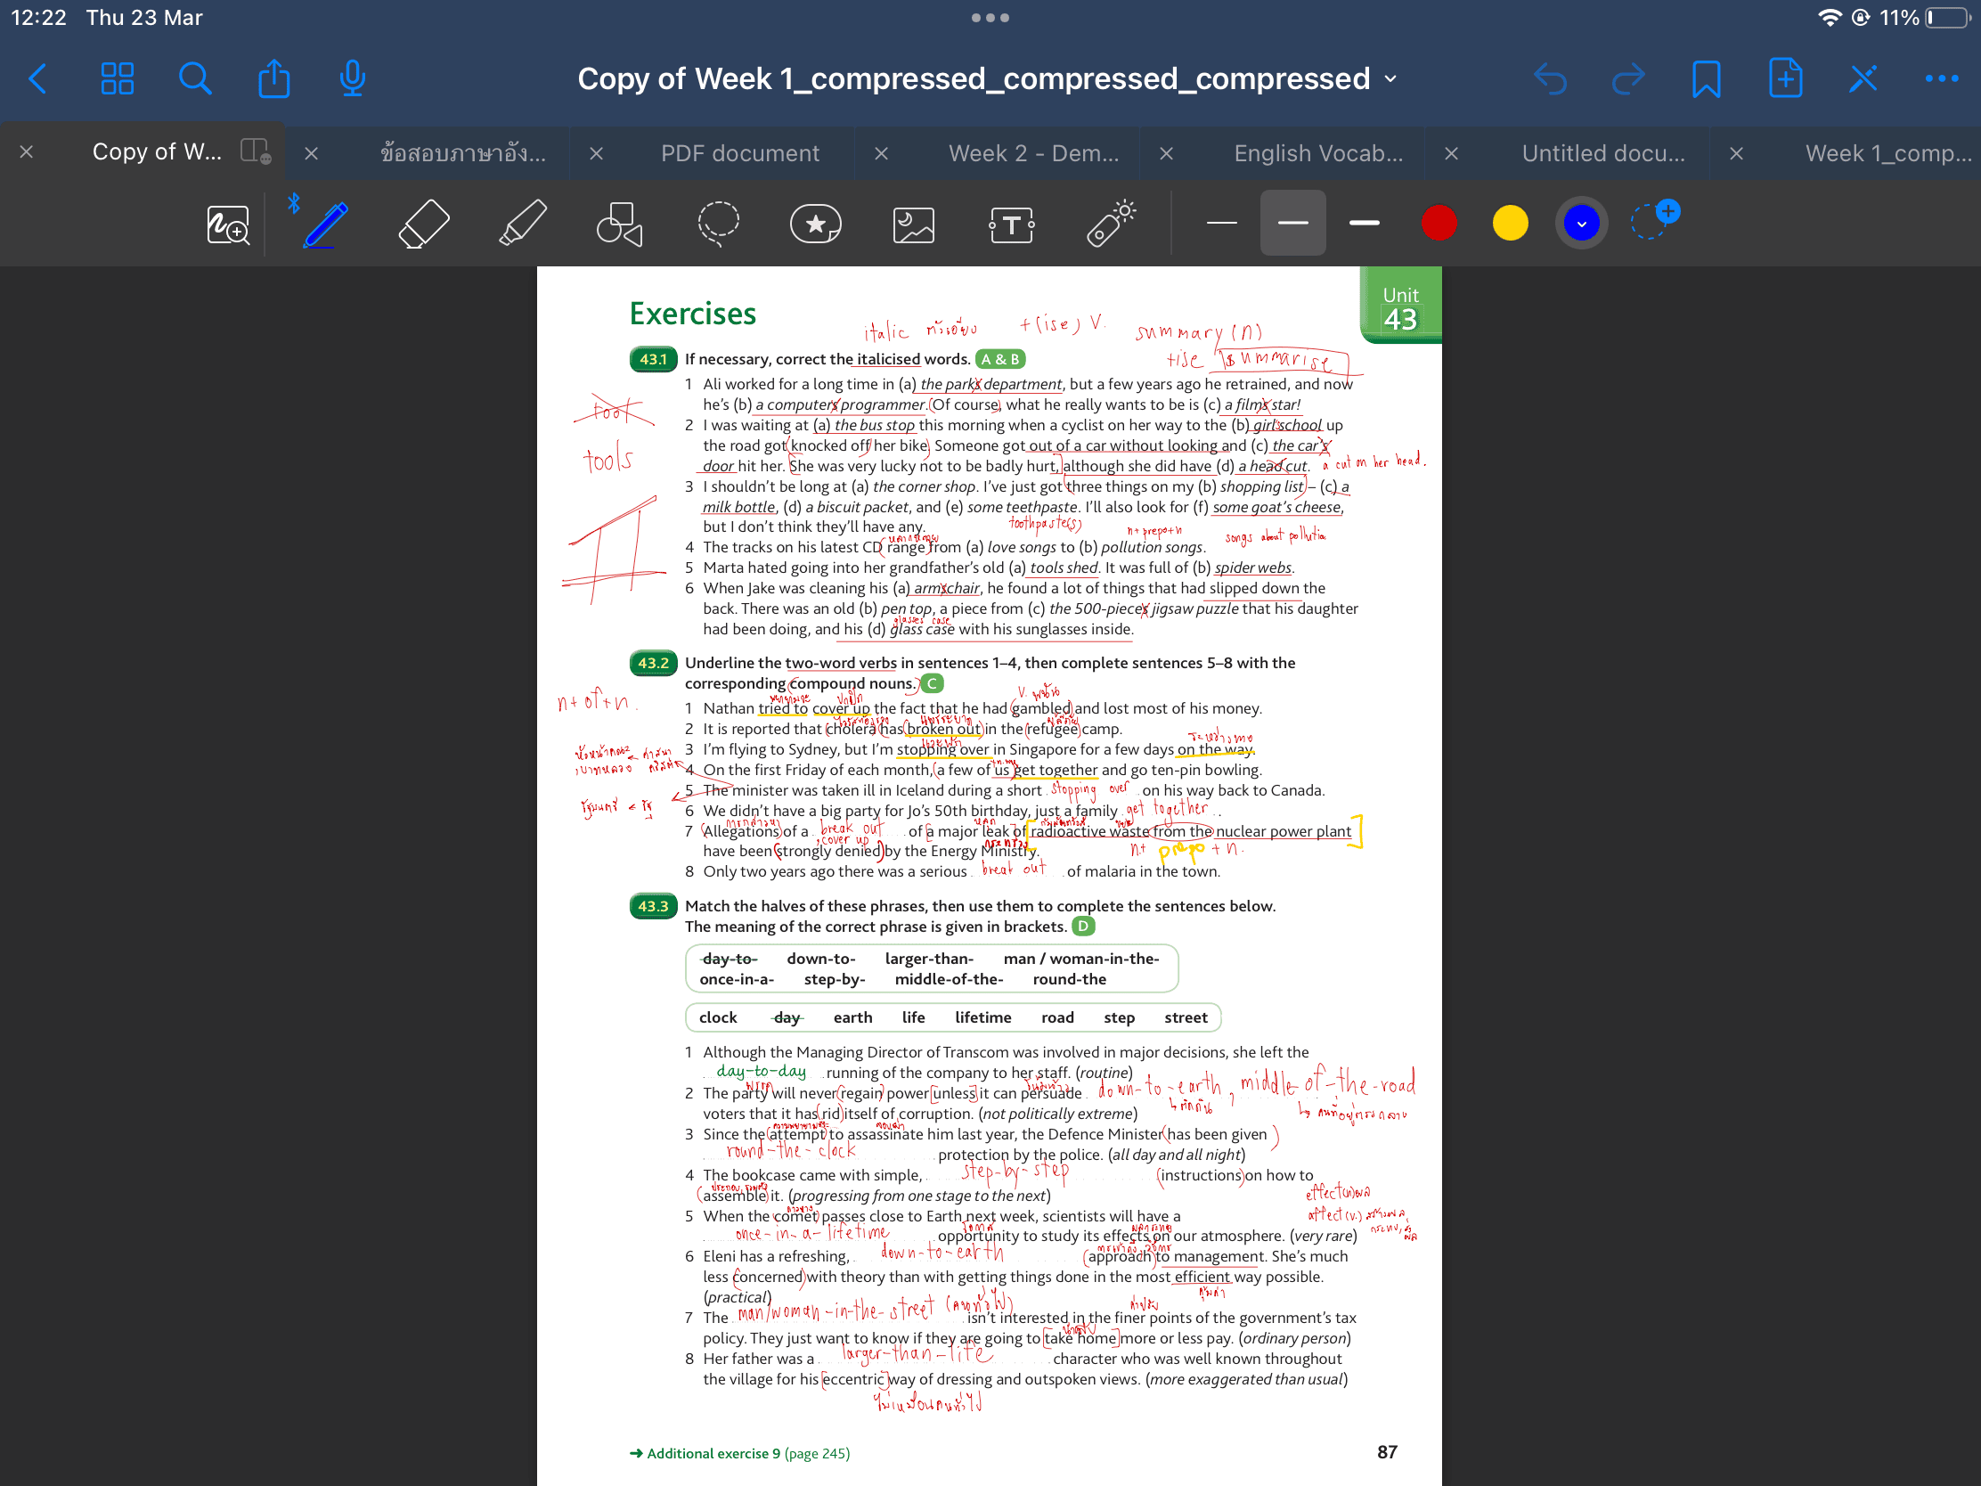Viewport: 1981px width, 1486px height.
Task: Close the PDF document tab
Action: tap(597, 154)
